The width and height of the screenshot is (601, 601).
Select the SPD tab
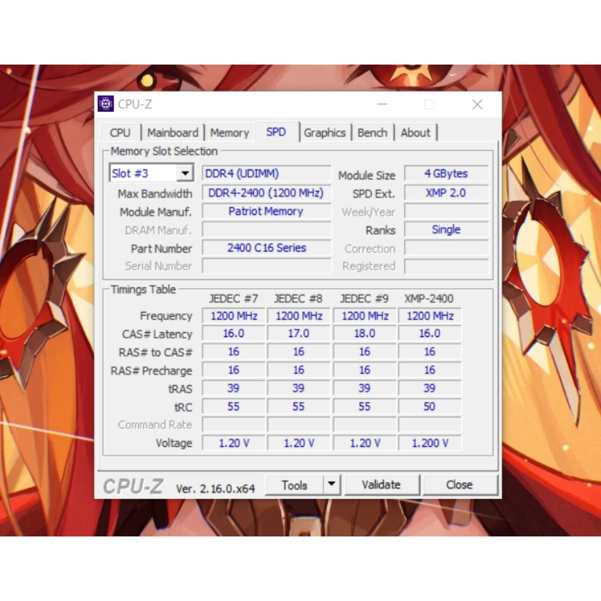(x=276, y=132)
